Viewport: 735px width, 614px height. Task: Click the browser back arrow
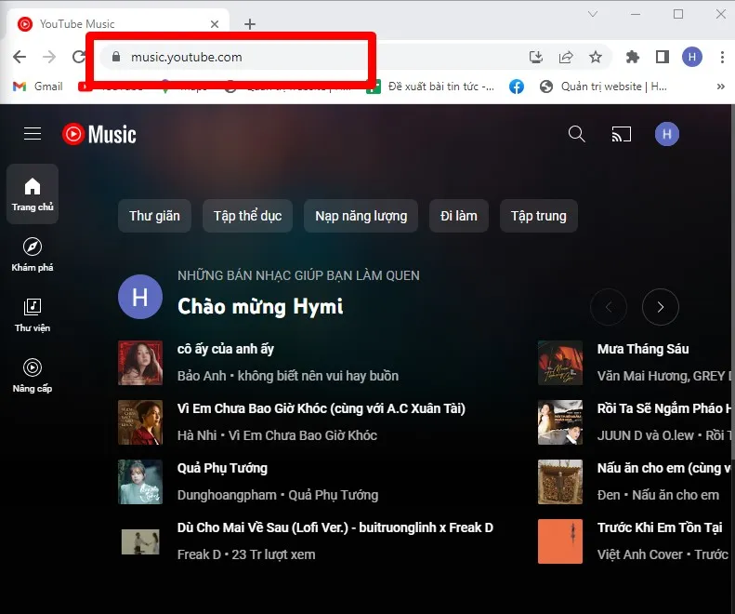coord(20,57)
